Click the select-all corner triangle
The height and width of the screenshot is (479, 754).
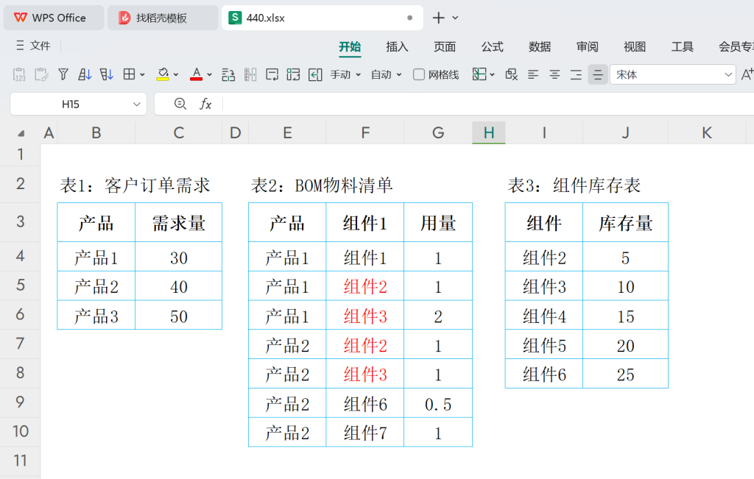(x=21, y=134)
